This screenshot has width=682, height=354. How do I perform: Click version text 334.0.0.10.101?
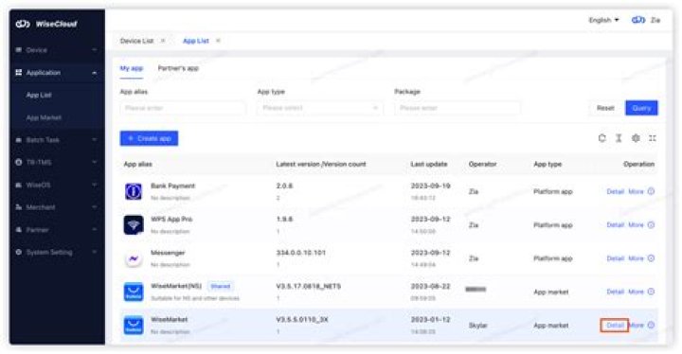(300, 253)
